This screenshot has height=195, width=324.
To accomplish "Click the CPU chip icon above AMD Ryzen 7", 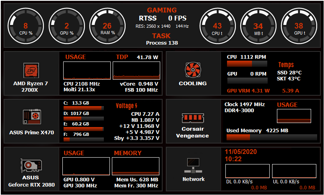I will [31, 70].
